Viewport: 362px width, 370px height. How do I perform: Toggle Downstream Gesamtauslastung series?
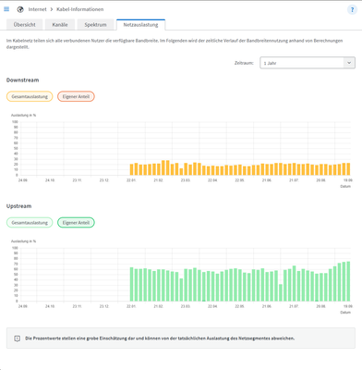30,96
